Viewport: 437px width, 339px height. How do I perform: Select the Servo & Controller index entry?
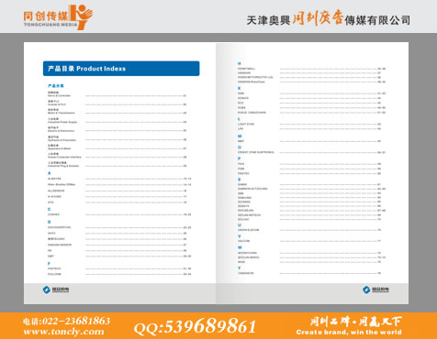pyautogui.click(x=59, y=95)
